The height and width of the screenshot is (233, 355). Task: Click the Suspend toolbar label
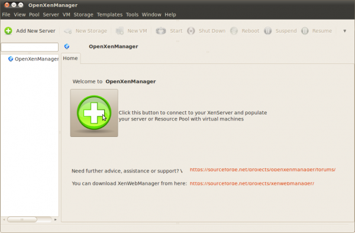(x=286, y=31)
